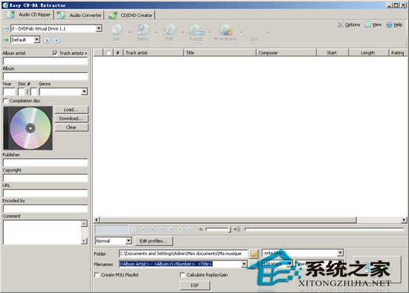Click the Edit profiles... button

coord(154,241)
